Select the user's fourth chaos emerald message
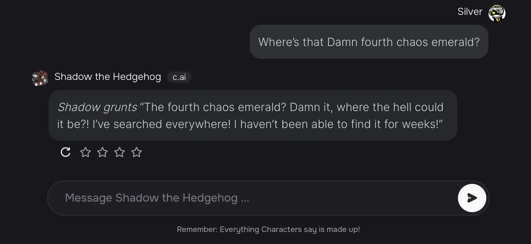Image resolution: width=531 pixels, height=244 pixels. 369,42
